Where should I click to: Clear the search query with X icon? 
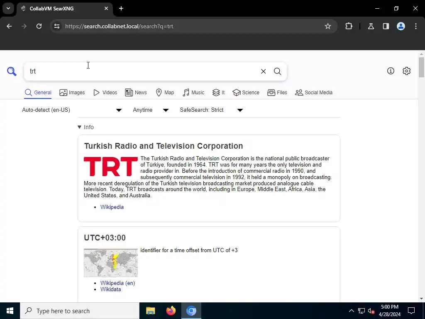point(263,71)
